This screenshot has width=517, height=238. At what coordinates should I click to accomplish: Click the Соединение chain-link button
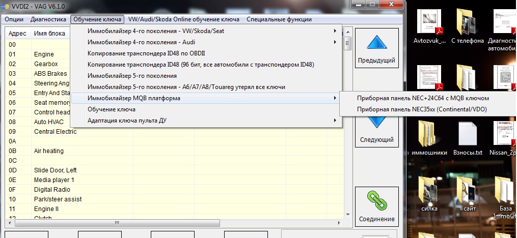(x=376, y=207)
